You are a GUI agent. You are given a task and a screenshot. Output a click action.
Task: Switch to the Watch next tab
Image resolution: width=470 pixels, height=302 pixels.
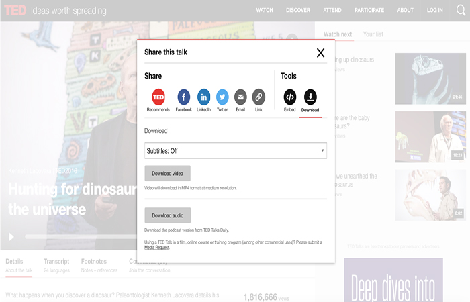point(338,34)
